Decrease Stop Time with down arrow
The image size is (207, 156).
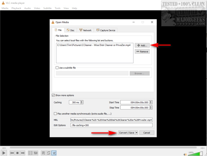click(x=151, y=109)
